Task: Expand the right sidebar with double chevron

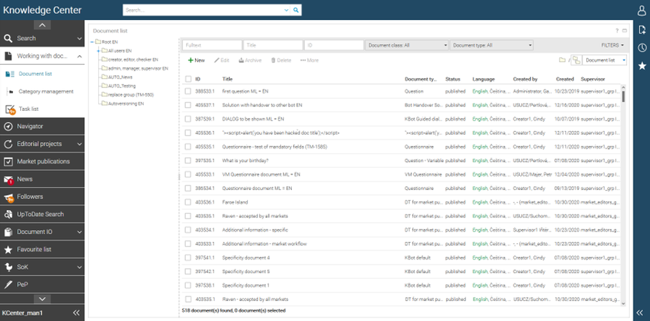Action: point(640,313)
